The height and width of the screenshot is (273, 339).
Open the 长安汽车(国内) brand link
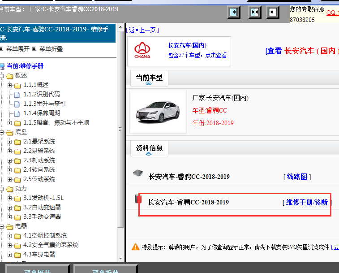pyautogui.click(x=187, y=45)
